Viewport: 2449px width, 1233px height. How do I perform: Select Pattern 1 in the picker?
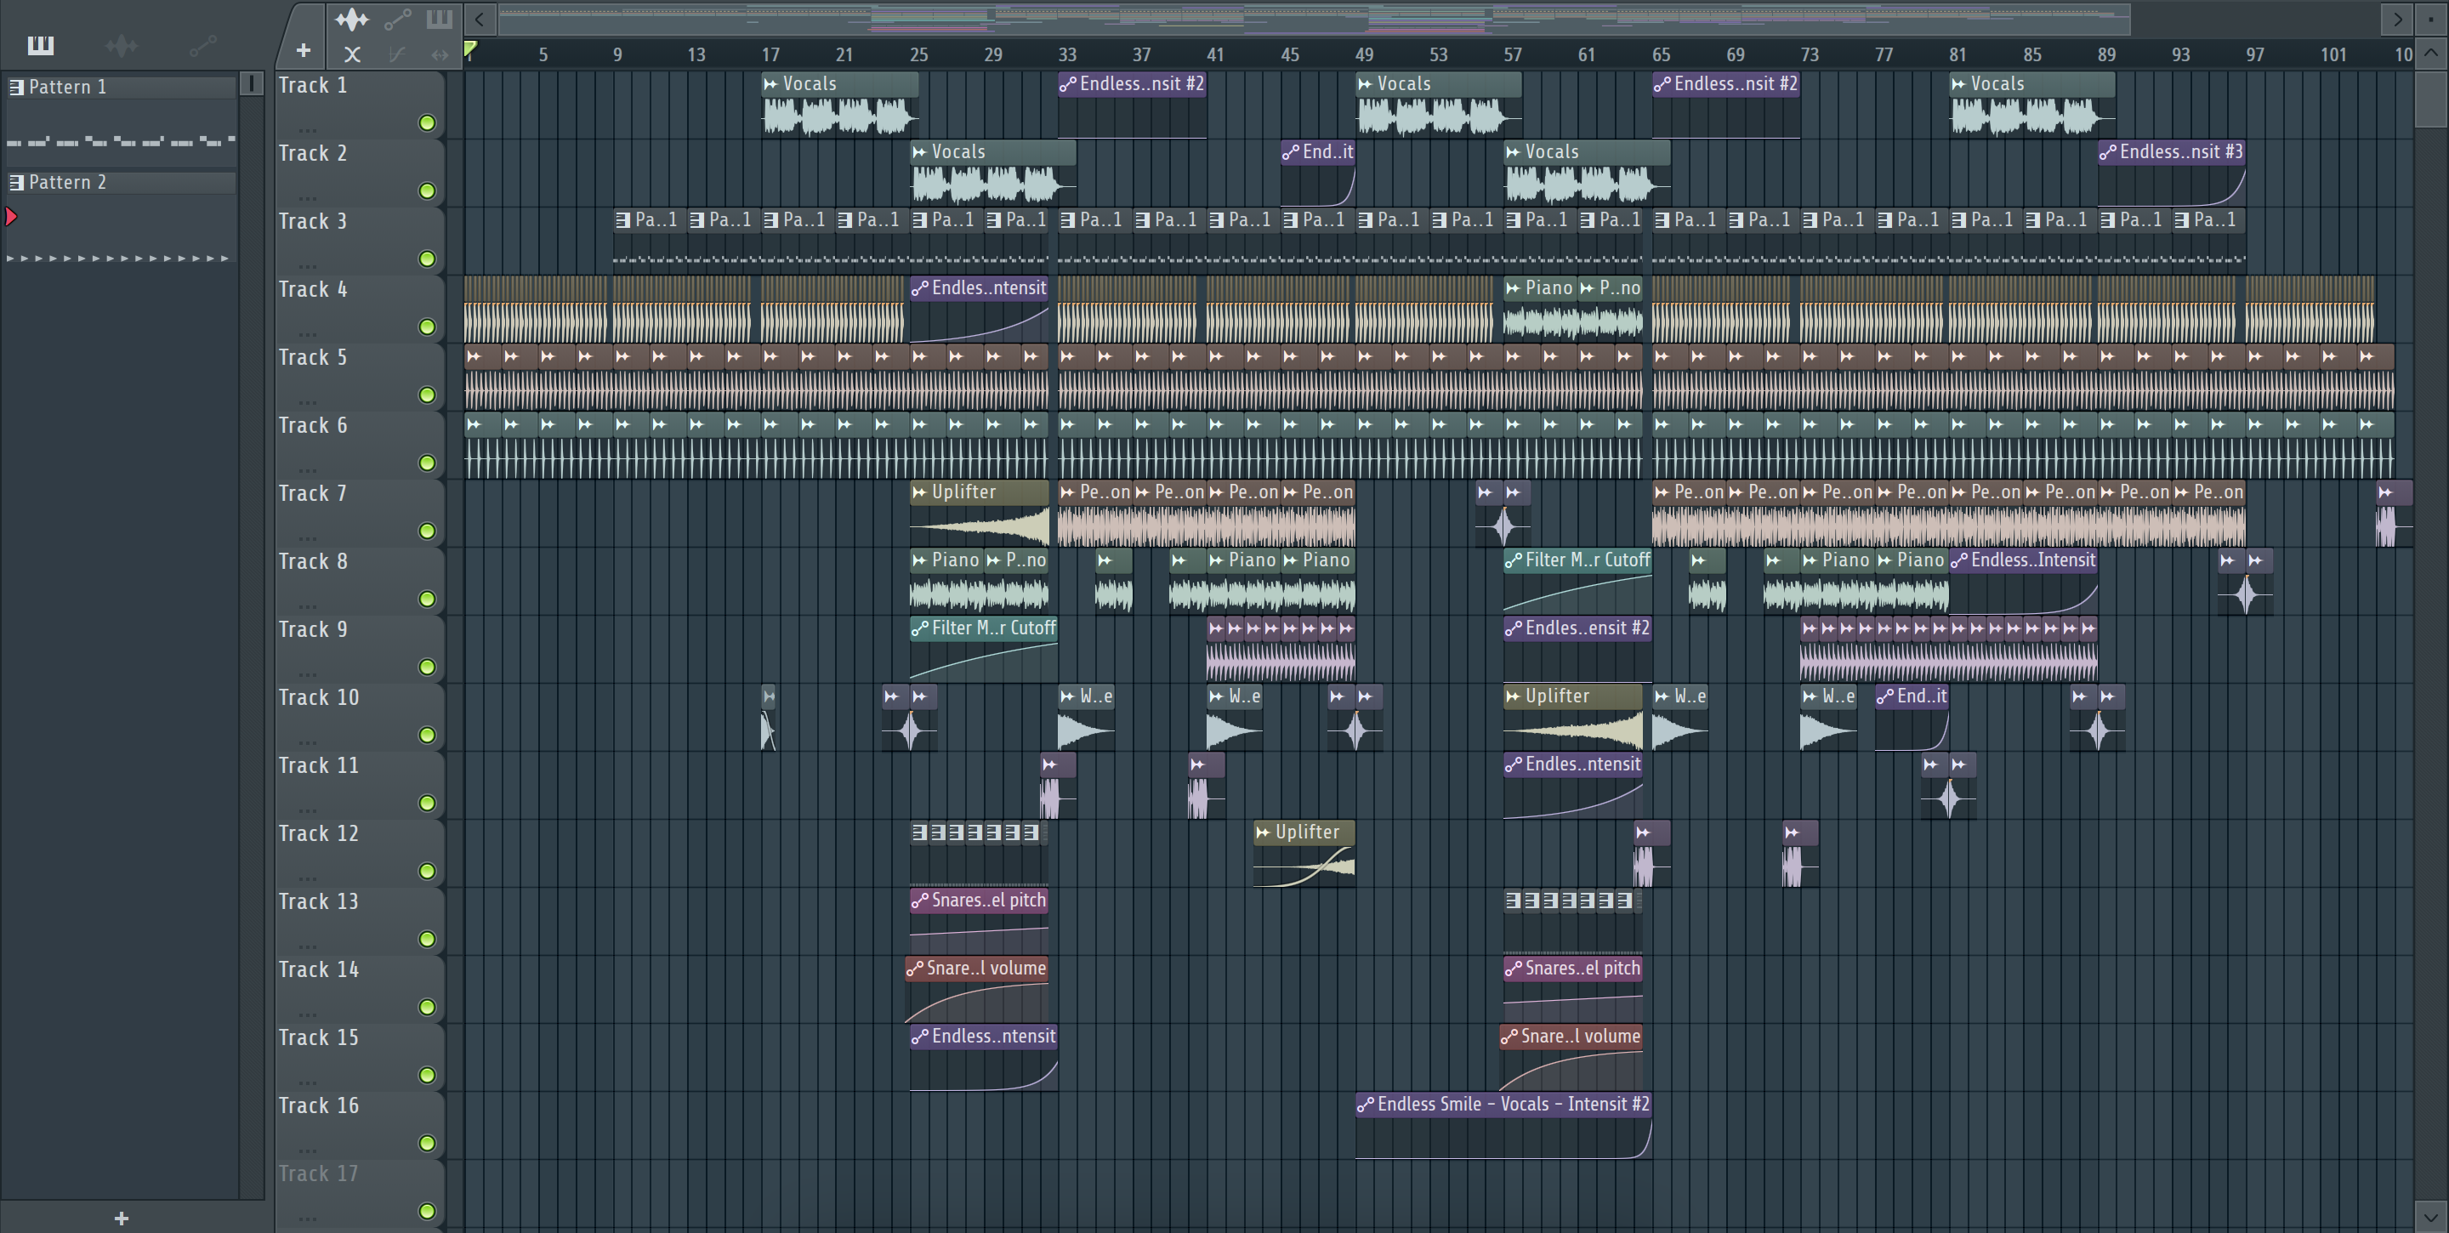(x=121, y=88)
